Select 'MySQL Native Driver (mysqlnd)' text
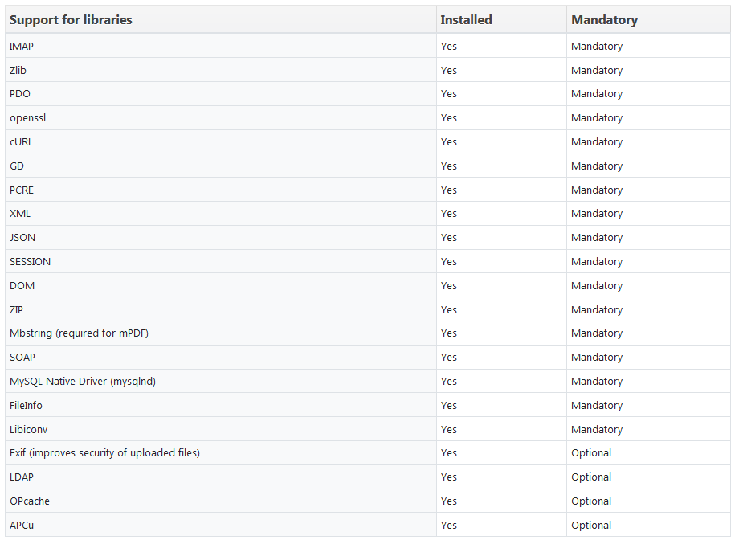 83,382
